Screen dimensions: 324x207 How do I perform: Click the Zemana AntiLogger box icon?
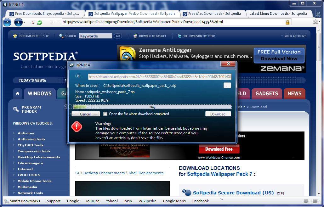[x=128, y=53]
